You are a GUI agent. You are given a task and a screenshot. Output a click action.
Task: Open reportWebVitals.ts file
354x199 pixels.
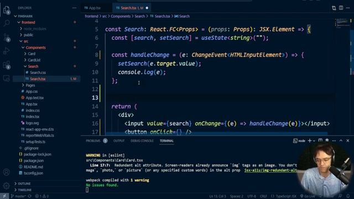pos(40,135)
